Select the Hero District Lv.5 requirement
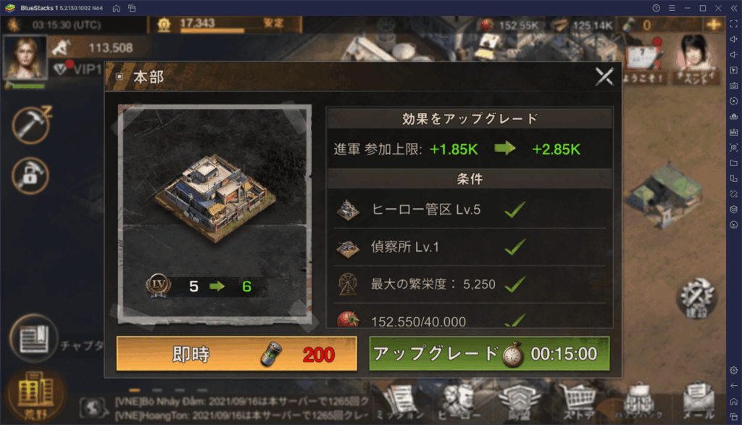Image resolution: width=742 pixels, height=425 pixels. point(470,210)
